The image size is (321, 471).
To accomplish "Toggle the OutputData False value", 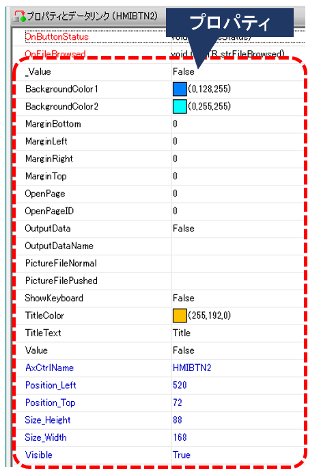I will [238, 229].
